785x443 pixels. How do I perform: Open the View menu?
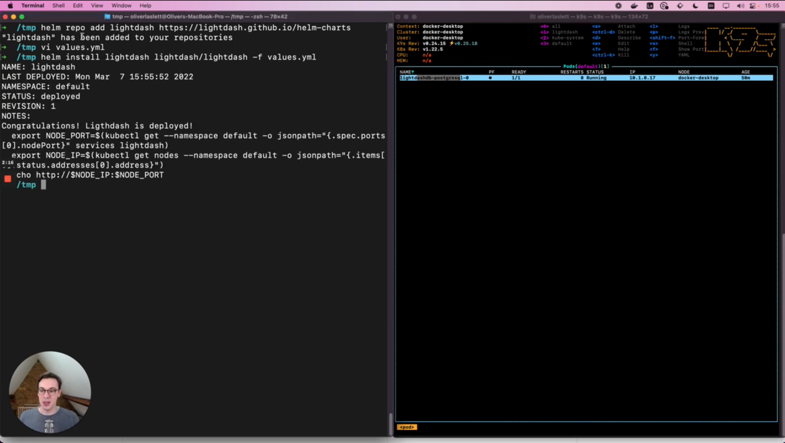point(97,6)
